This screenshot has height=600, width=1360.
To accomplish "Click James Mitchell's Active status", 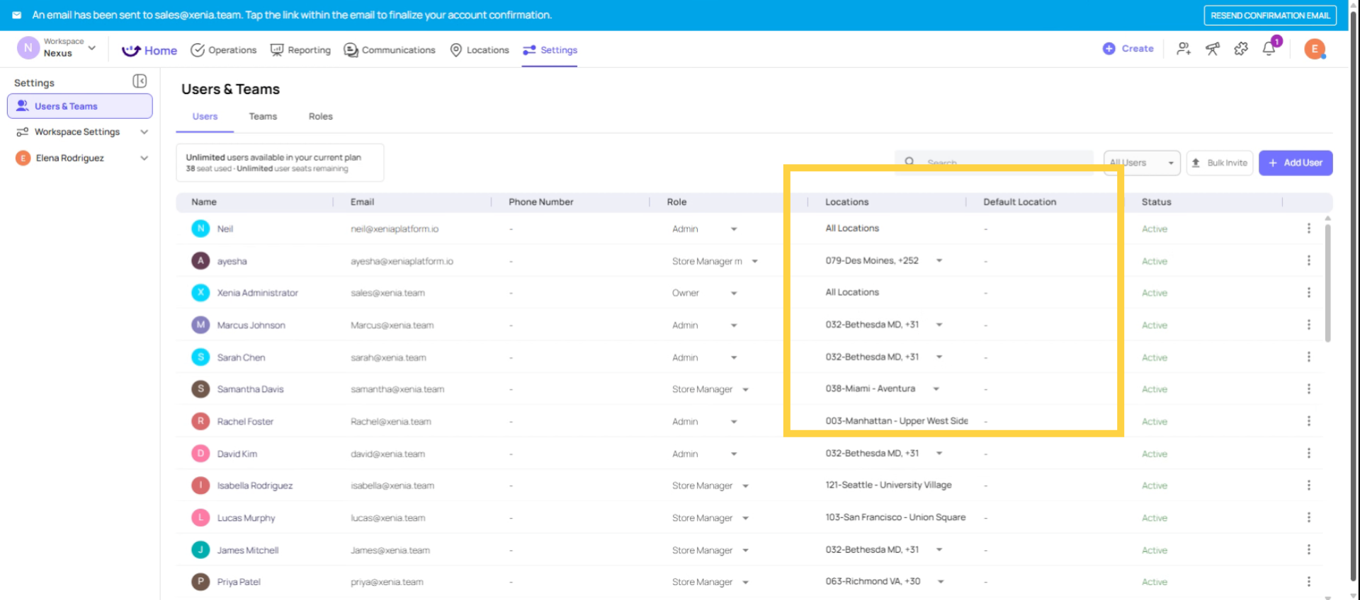I will point(1155,550).
